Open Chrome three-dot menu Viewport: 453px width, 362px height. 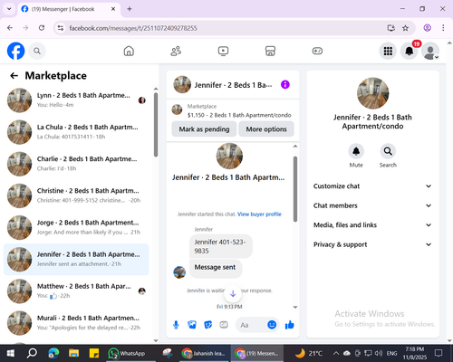pyautogui.click(x=443, y=28)
